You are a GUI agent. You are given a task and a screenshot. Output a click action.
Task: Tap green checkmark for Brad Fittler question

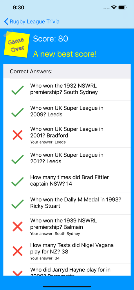(17, 182)
